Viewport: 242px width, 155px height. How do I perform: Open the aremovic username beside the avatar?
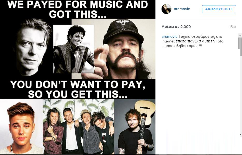point(182,9)
